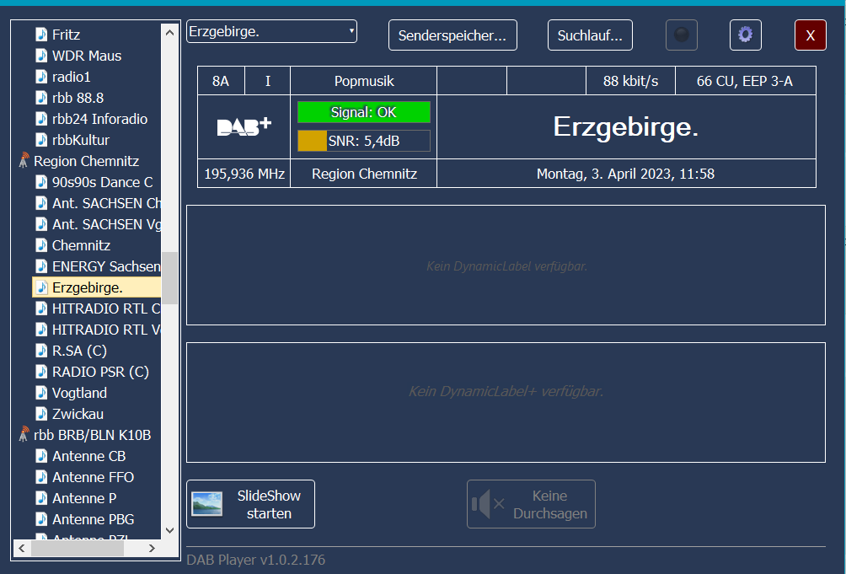The width and height of the screenshot is (846, 574).
Task: Click the rbb BRB/BLN K10B antenna icon
Action: coord(24,435)
